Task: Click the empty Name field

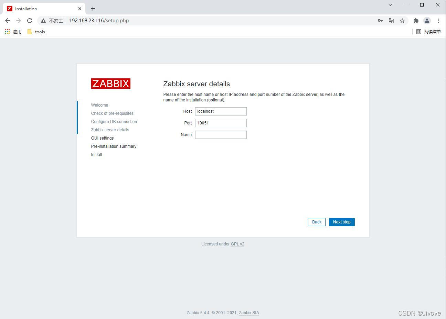Action: (x=221, y=135)
